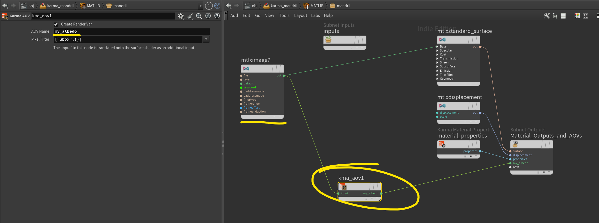
Task: Toggle the Create Render Var checkbox
Action: coord(56,24)
